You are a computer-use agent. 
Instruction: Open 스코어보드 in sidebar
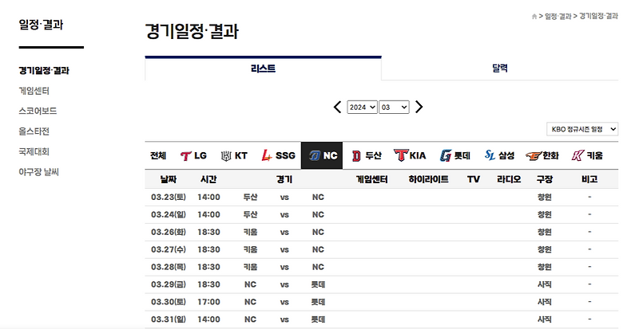tap(38, 111)
